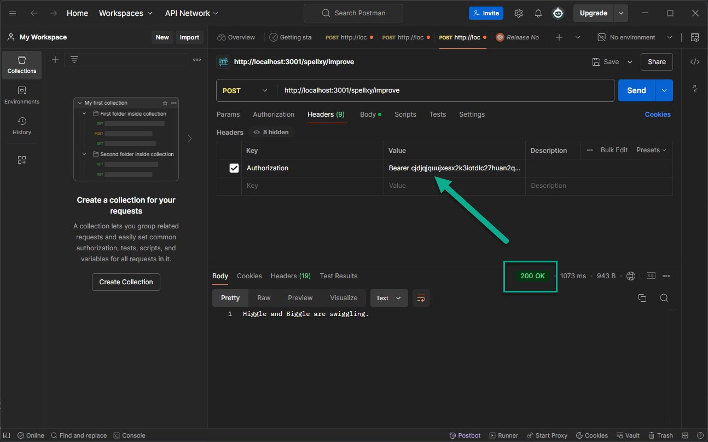The width and height of the screenshot is (708, 442).
Task: Open Environments in the sidebar
Action: tap(22, 95)
